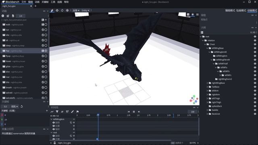
Task: Click the timeline playhead marker
Action: click(98, 115)
